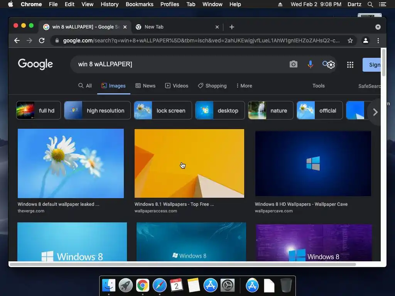Open Spotlight search in the menu bar
Viewport: 395px width, 296px height.
tap(370, 4)
